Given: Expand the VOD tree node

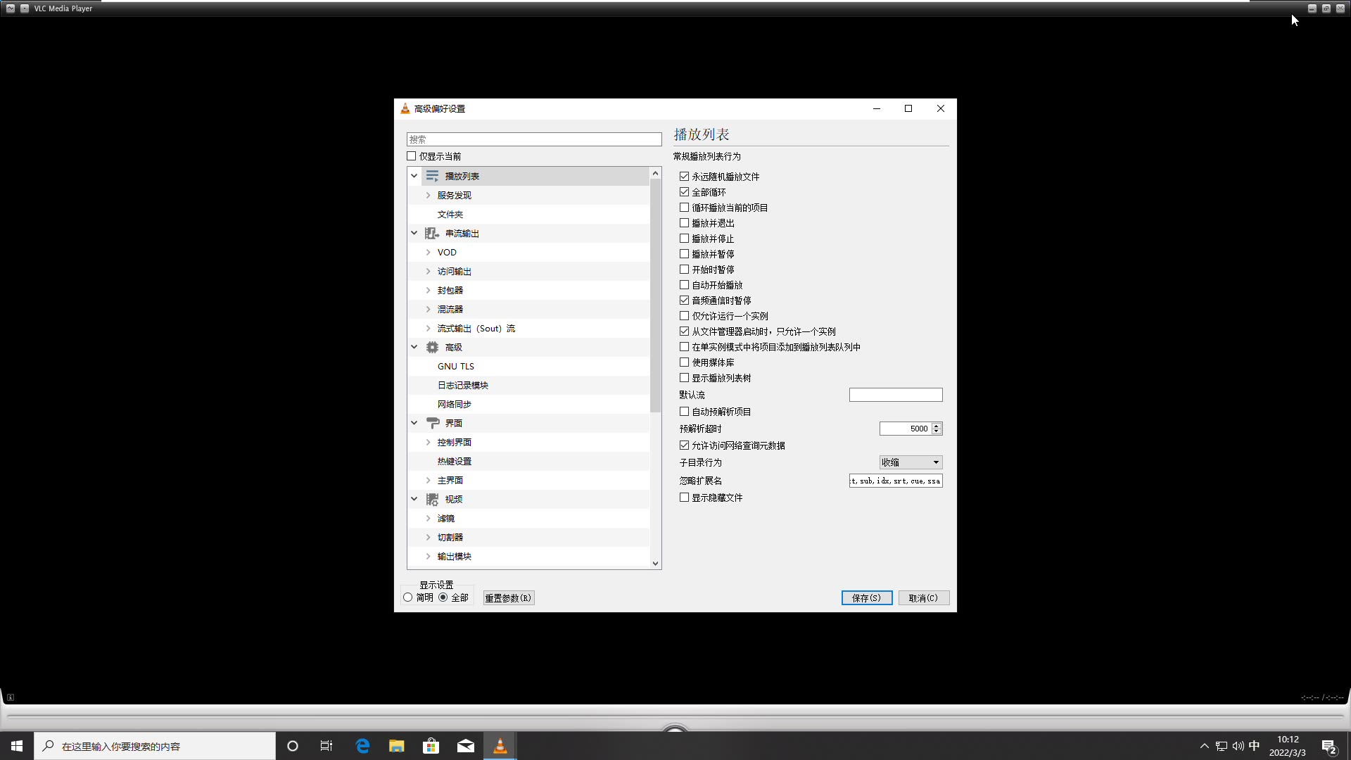Looking at the screenshot, I should [x=428, y=252].
